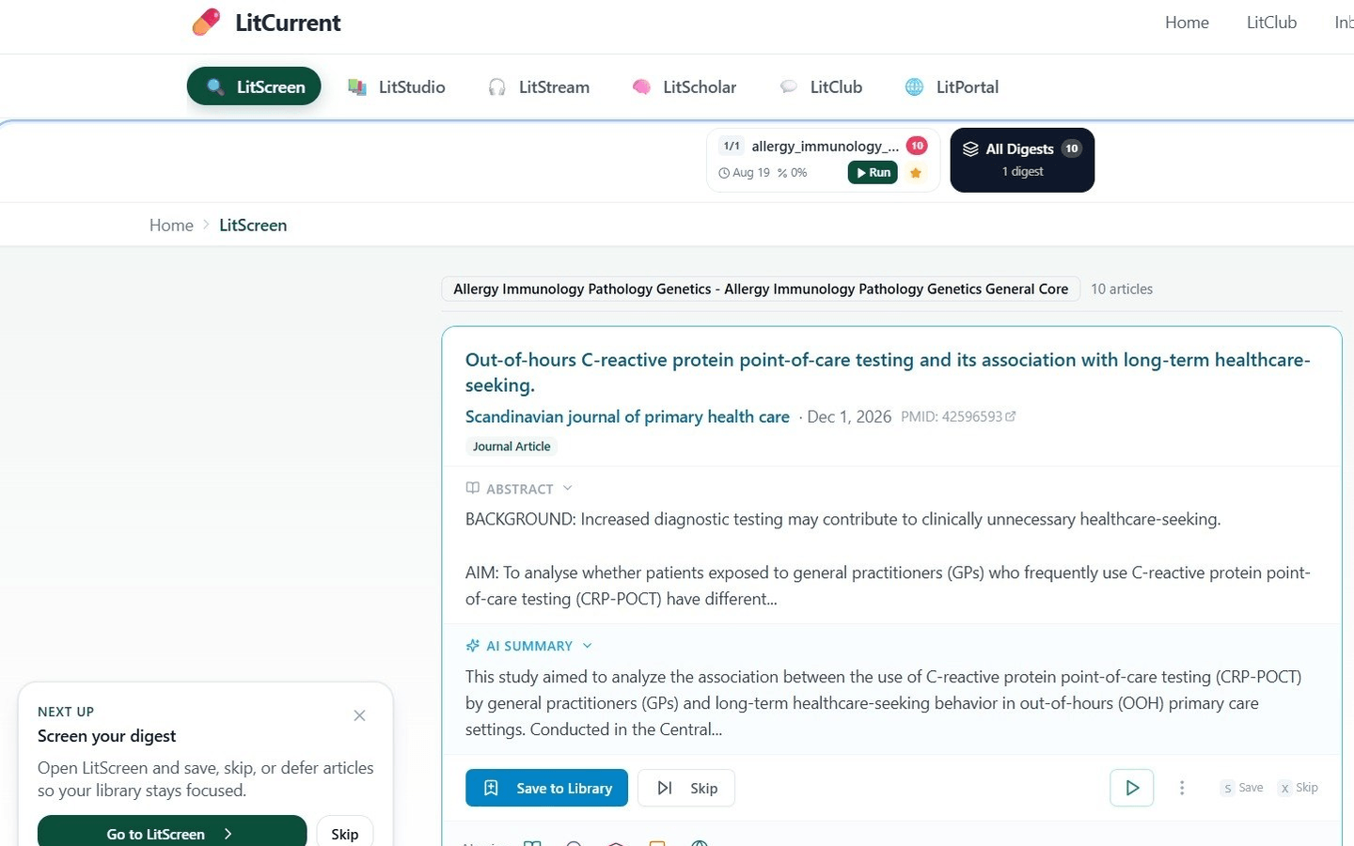This screenshot has height=846, width=1354.
Task: Click the Home breadcrumb link
Action: point(171,225)
